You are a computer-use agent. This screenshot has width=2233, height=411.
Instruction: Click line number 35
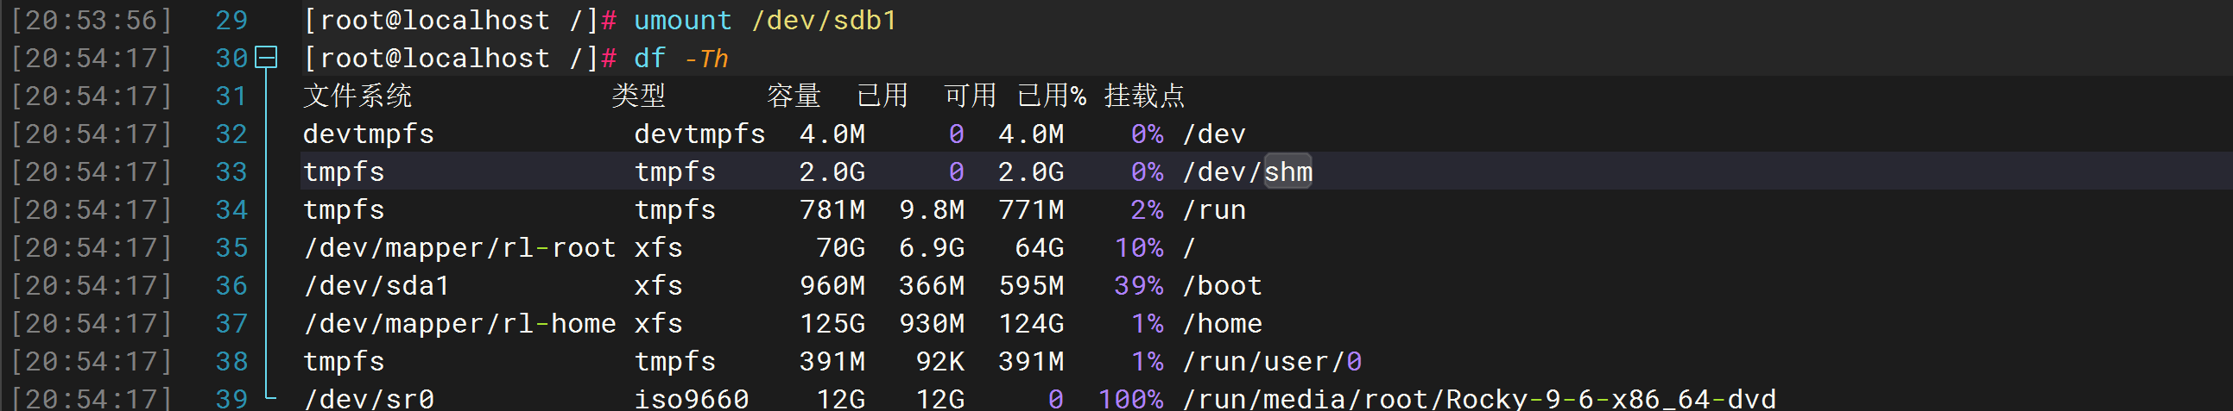(231, 248)
